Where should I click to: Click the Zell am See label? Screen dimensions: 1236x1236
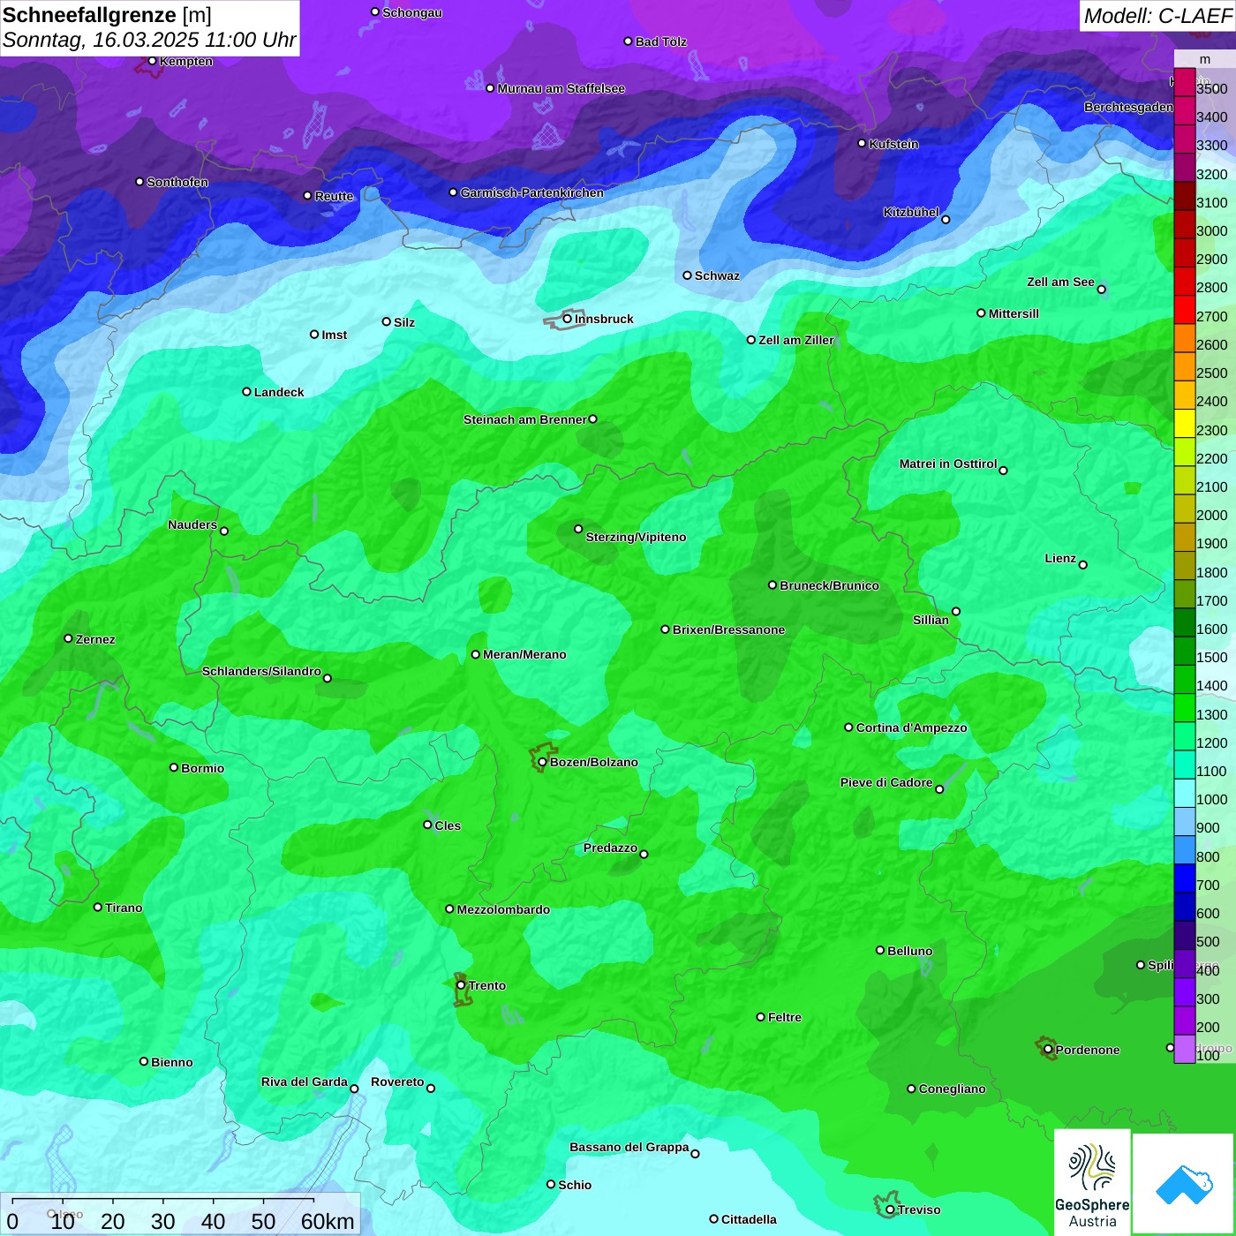click(x=1060, y=282)
